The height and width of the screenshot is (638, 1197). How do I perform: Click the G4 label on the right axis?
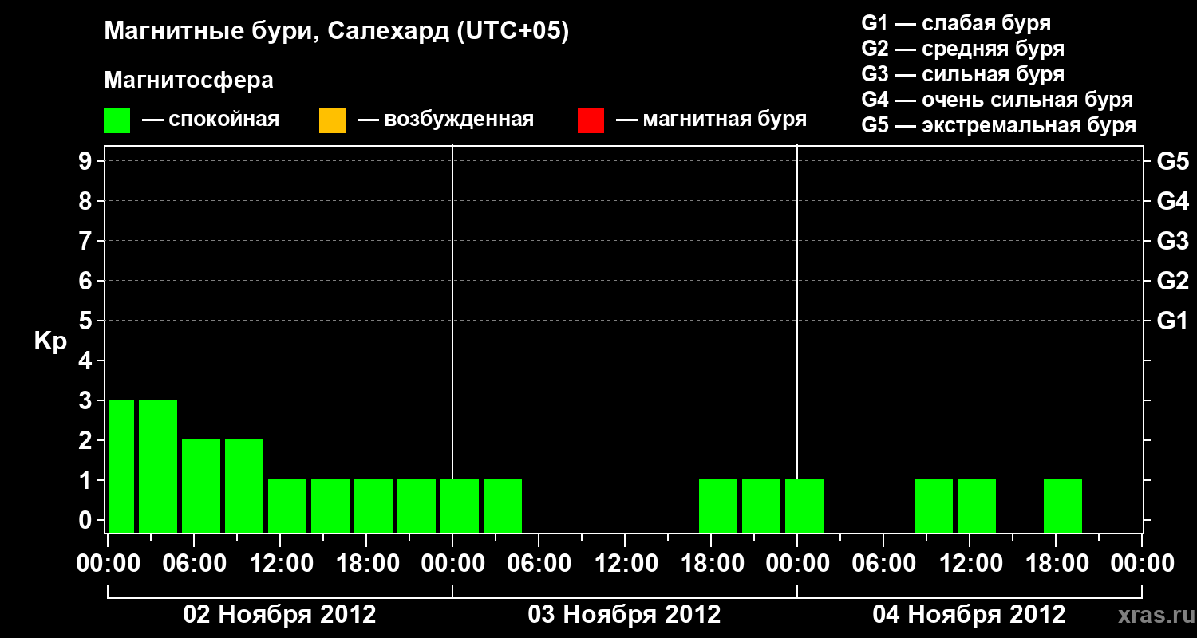1172,201
